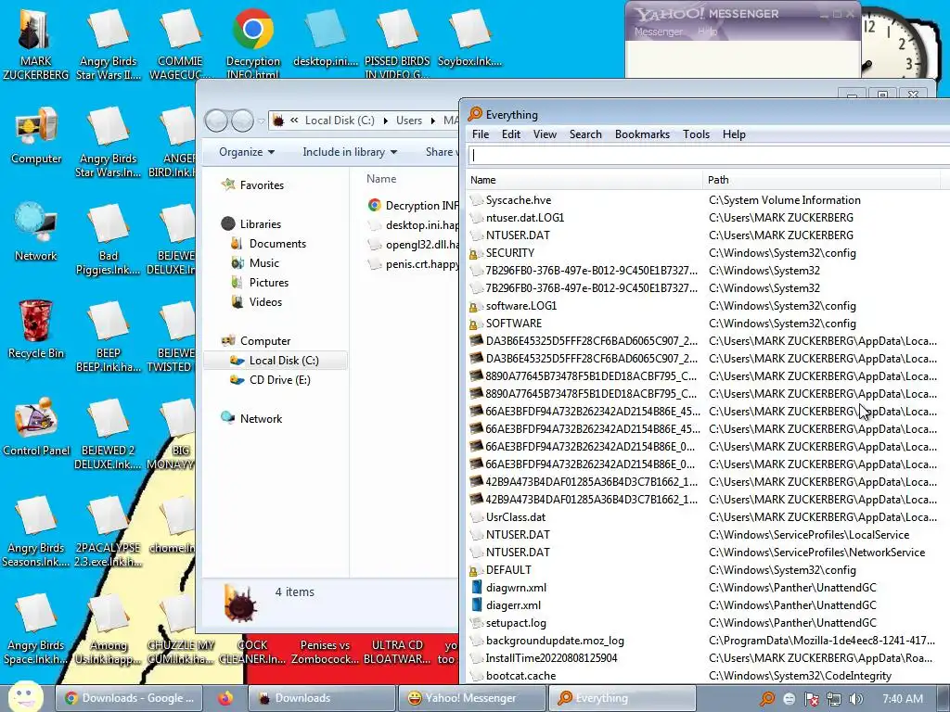Select diagwrn.xml in Everything results
This screenshot has height=712, width=950.
click(x=516, y=587)
